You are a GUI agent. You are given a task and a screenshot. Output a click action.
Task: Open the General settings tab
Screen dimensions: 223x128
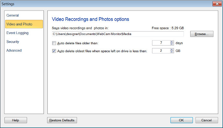coord(13,15)
